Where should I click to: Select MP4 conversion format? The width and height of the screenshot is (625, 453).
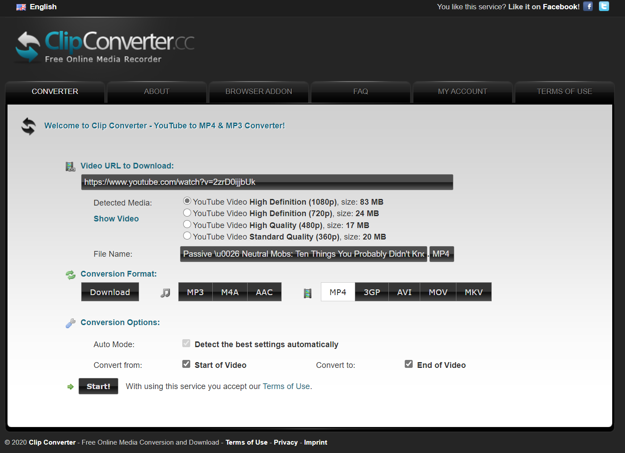click(x=338, y=292)
